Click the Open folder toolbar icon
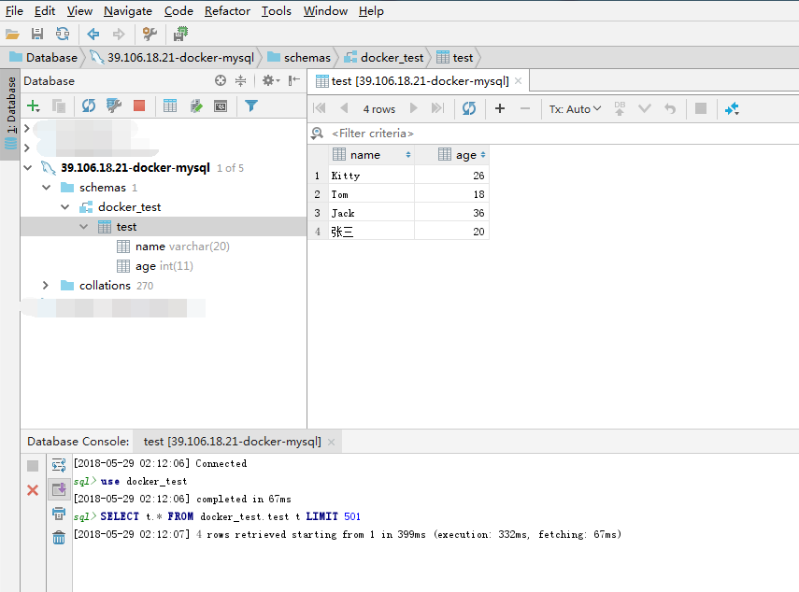 pos(12,35)
